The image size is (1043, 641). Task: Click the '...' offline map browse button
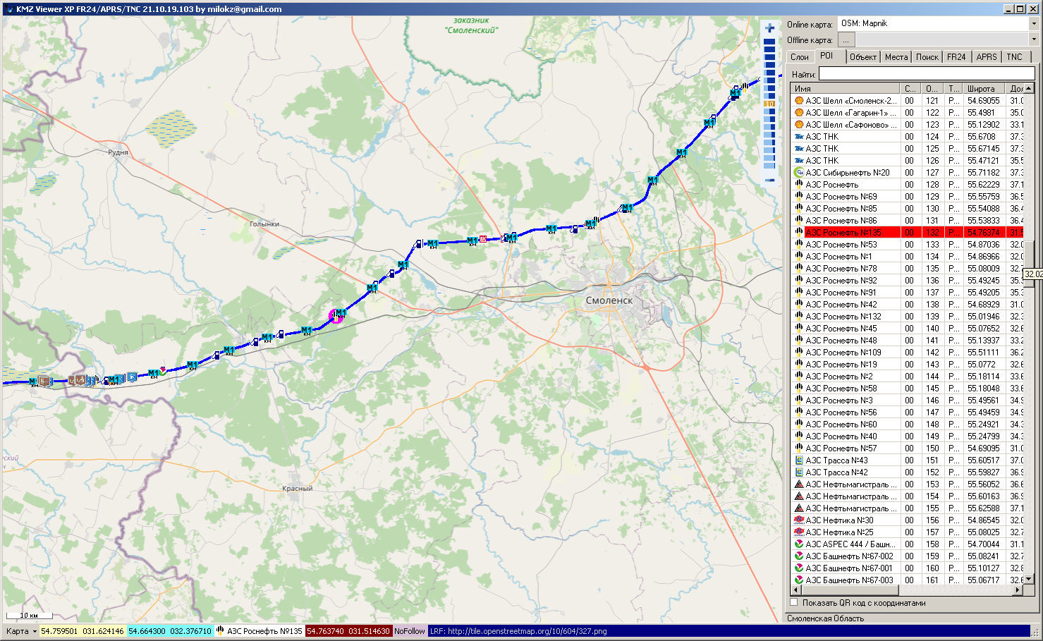pyautogui.click(x=846, y=40)
